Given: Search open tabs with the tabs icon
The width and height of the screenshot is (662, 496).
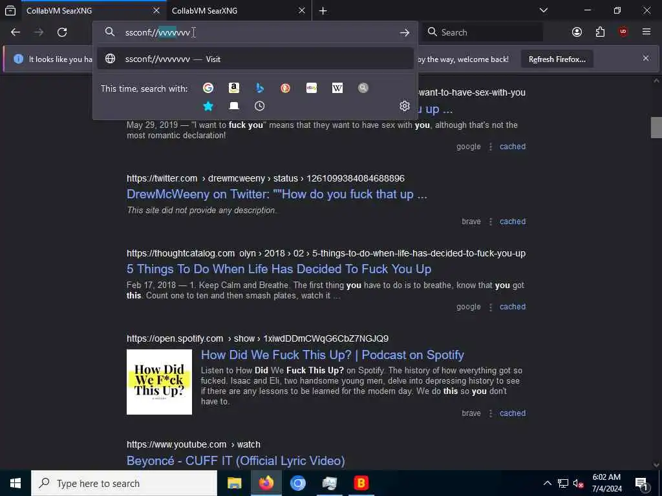Looking at the screenshot, I should (x=234, y=106).
